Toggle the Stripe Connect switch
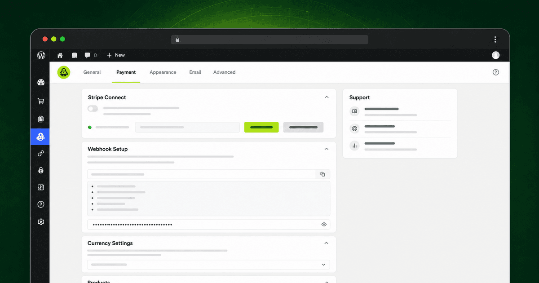 pyautogui.click(x=93, y=109)
